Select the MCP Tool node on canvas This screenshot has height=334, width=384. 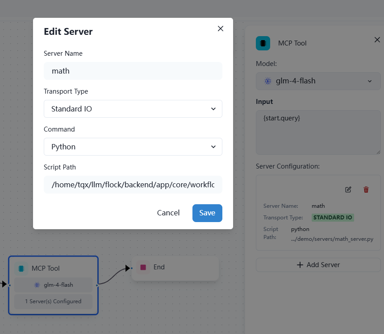click(54, 285)
